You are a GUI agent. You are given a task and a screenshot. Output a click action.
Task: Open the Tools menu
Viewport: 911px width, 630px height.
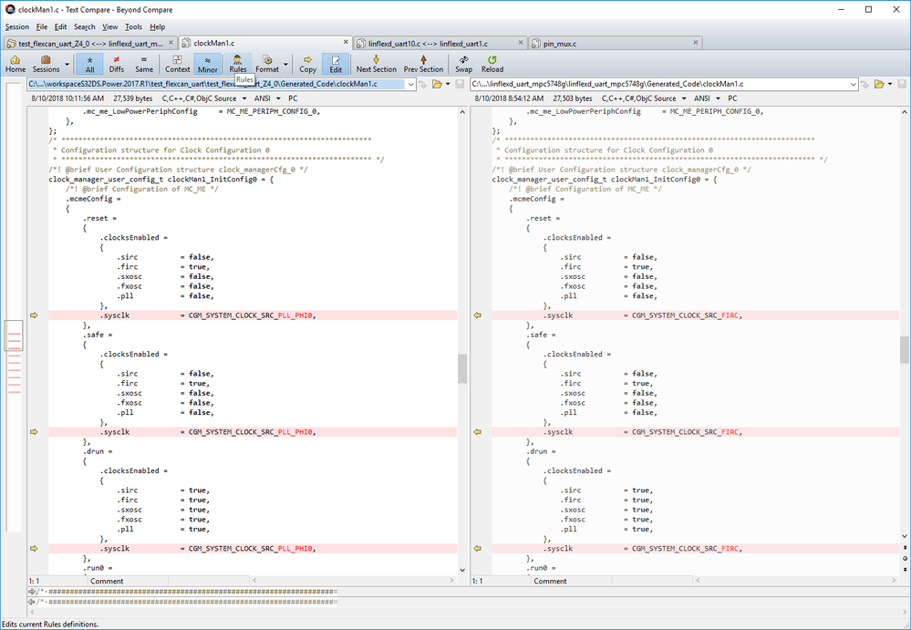pyautogui.click(x=134, y=26)
